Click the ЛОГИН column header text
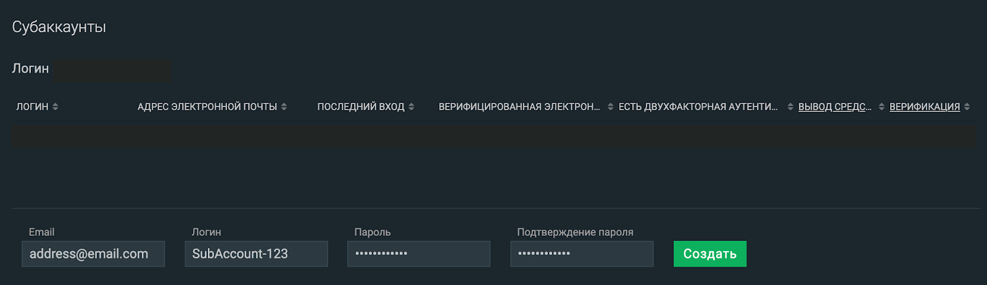The height and width of the screenshot is (285, 987). click(x=32, y=106)
